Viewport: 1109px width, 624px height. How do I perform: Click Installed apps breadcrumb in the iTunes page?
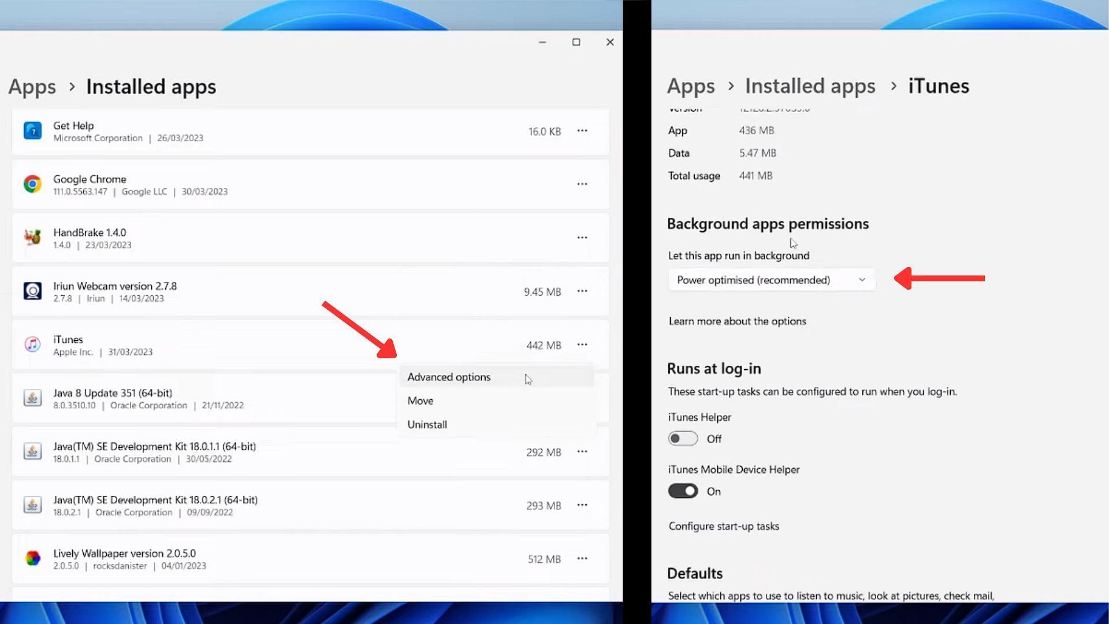click(x=810, y=86)
